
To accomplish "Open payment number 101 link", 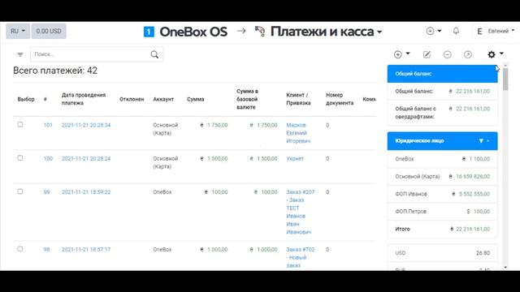I will [48, 125].
